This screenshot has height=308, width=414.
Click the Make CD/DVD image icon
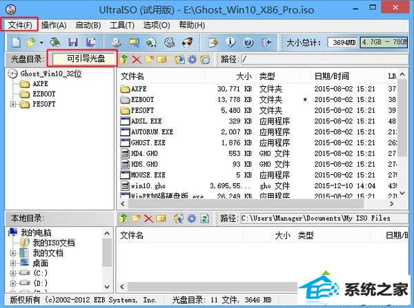(116, 42)
